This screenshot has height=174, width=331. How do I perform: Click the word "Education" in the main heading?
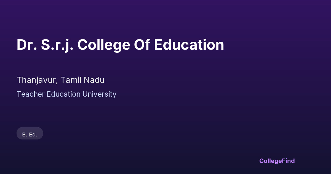coord(189,45)
